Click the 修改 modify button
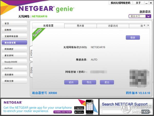 point(71,82)
